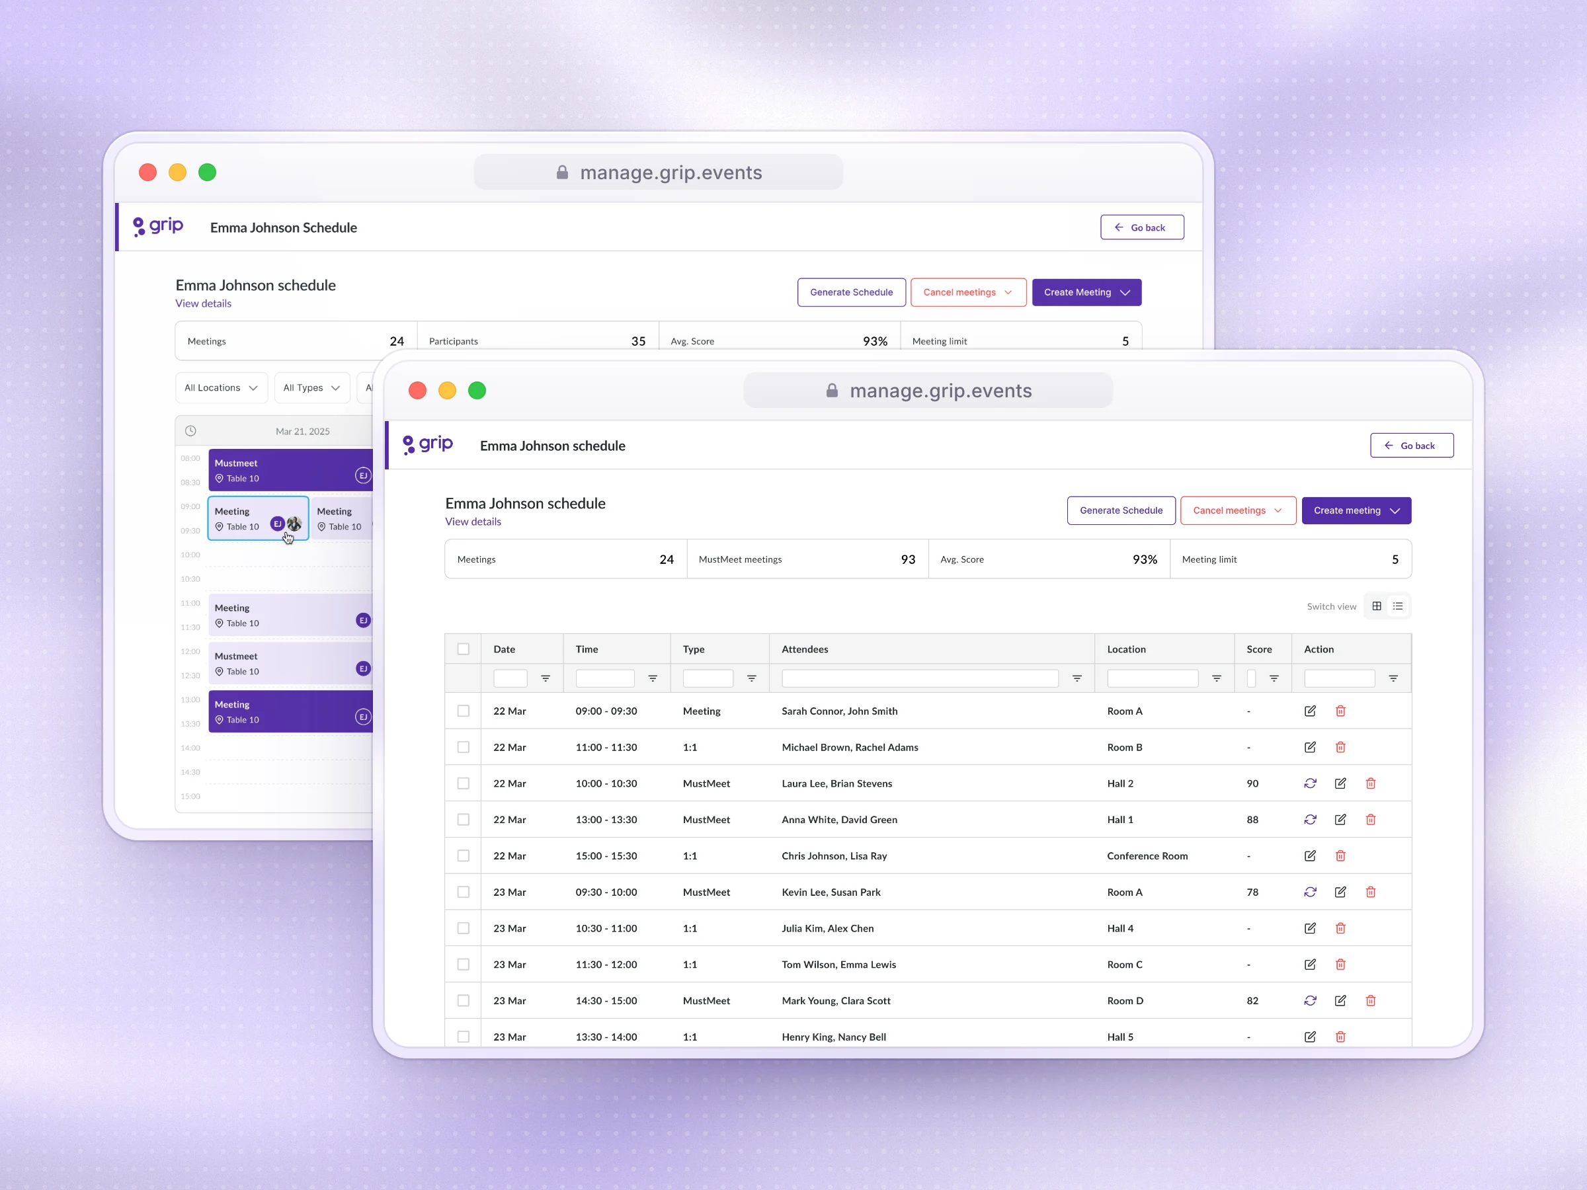Delete the Kevin Lee, Susan Park meeting
Screen dimensions: 1587x1190
pyautogui.click(x=1370, y=892)
